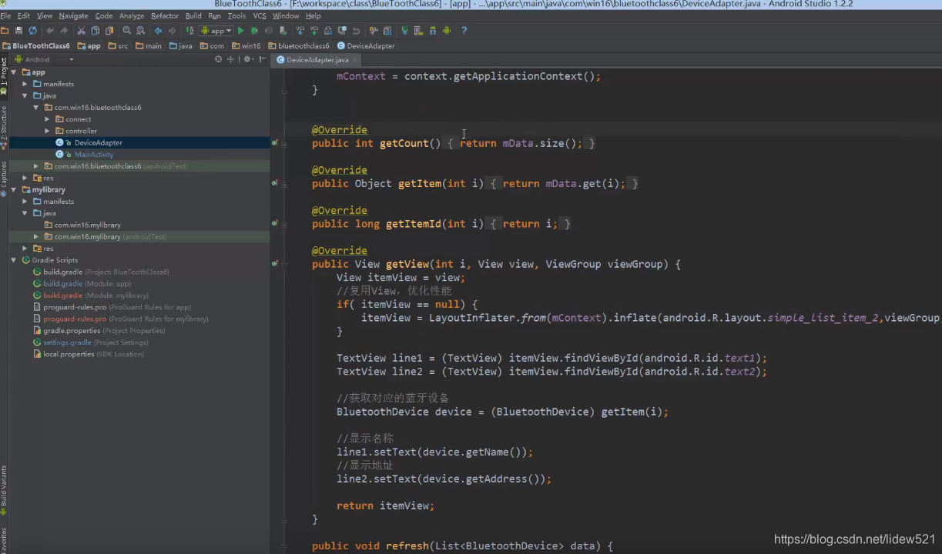
Task: Open the Refactor menu
Action: tap(165, 15)
